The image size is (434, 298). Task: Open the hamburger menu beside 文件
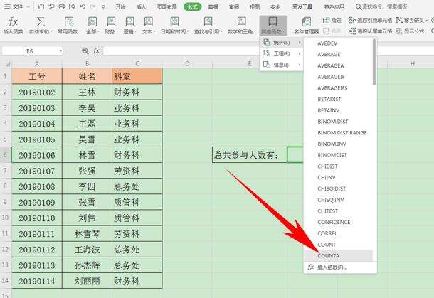(8, 6)
